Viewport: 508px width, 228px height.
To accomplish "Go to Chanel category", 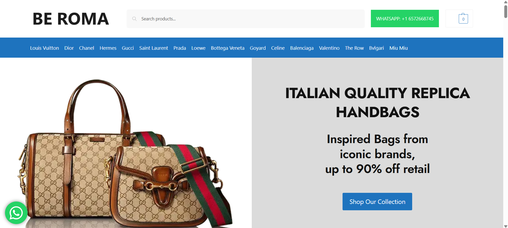I will (87, 48).
